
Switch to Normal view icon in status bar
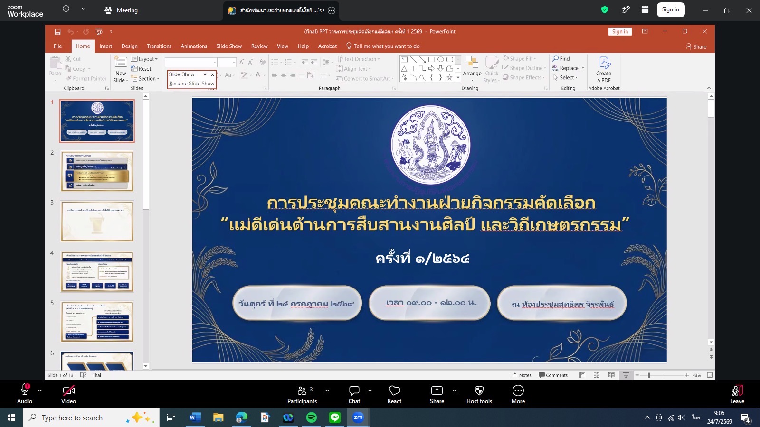point(582,375)
